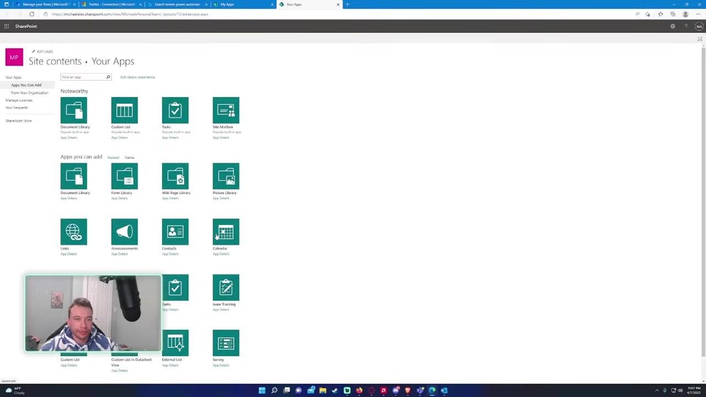Open the Windows Start menu
The width and height of the screenshot is (706, 397).
point(262,390)
